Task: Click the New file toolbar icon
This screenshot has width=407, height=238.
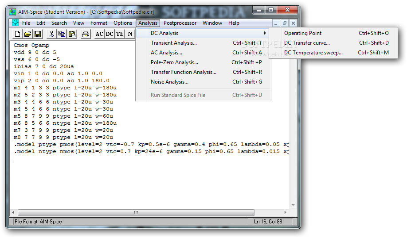Action: pos(17,34)
